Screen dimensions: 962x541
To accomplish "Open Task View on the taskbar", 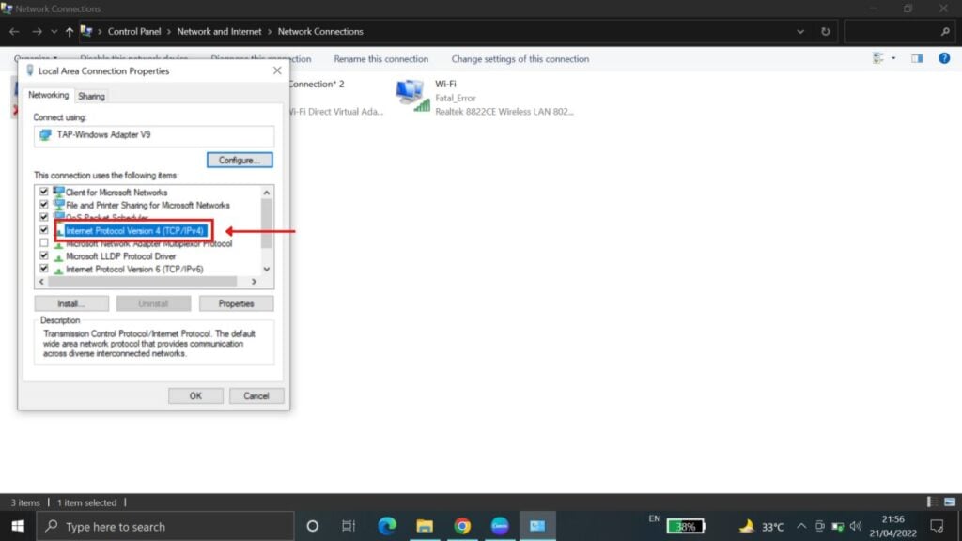I will 349,526.
